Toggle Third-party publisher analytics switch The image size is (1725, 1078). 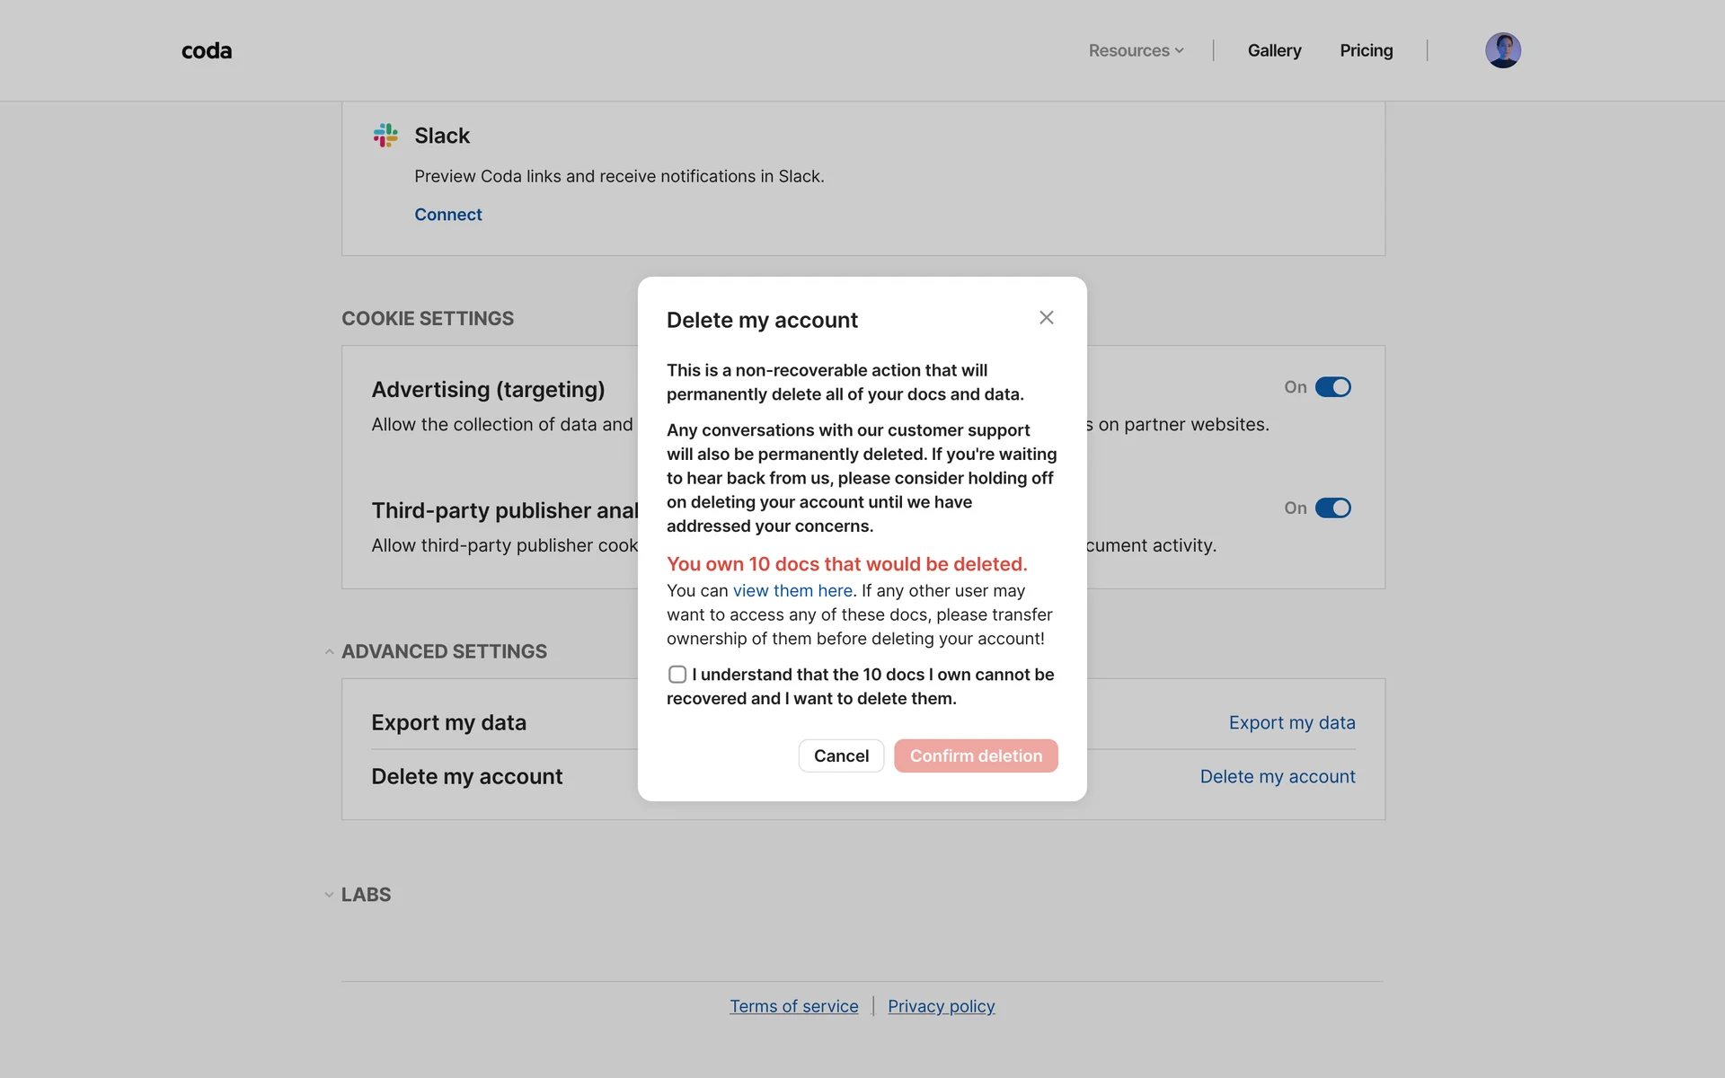[1332, 508]
